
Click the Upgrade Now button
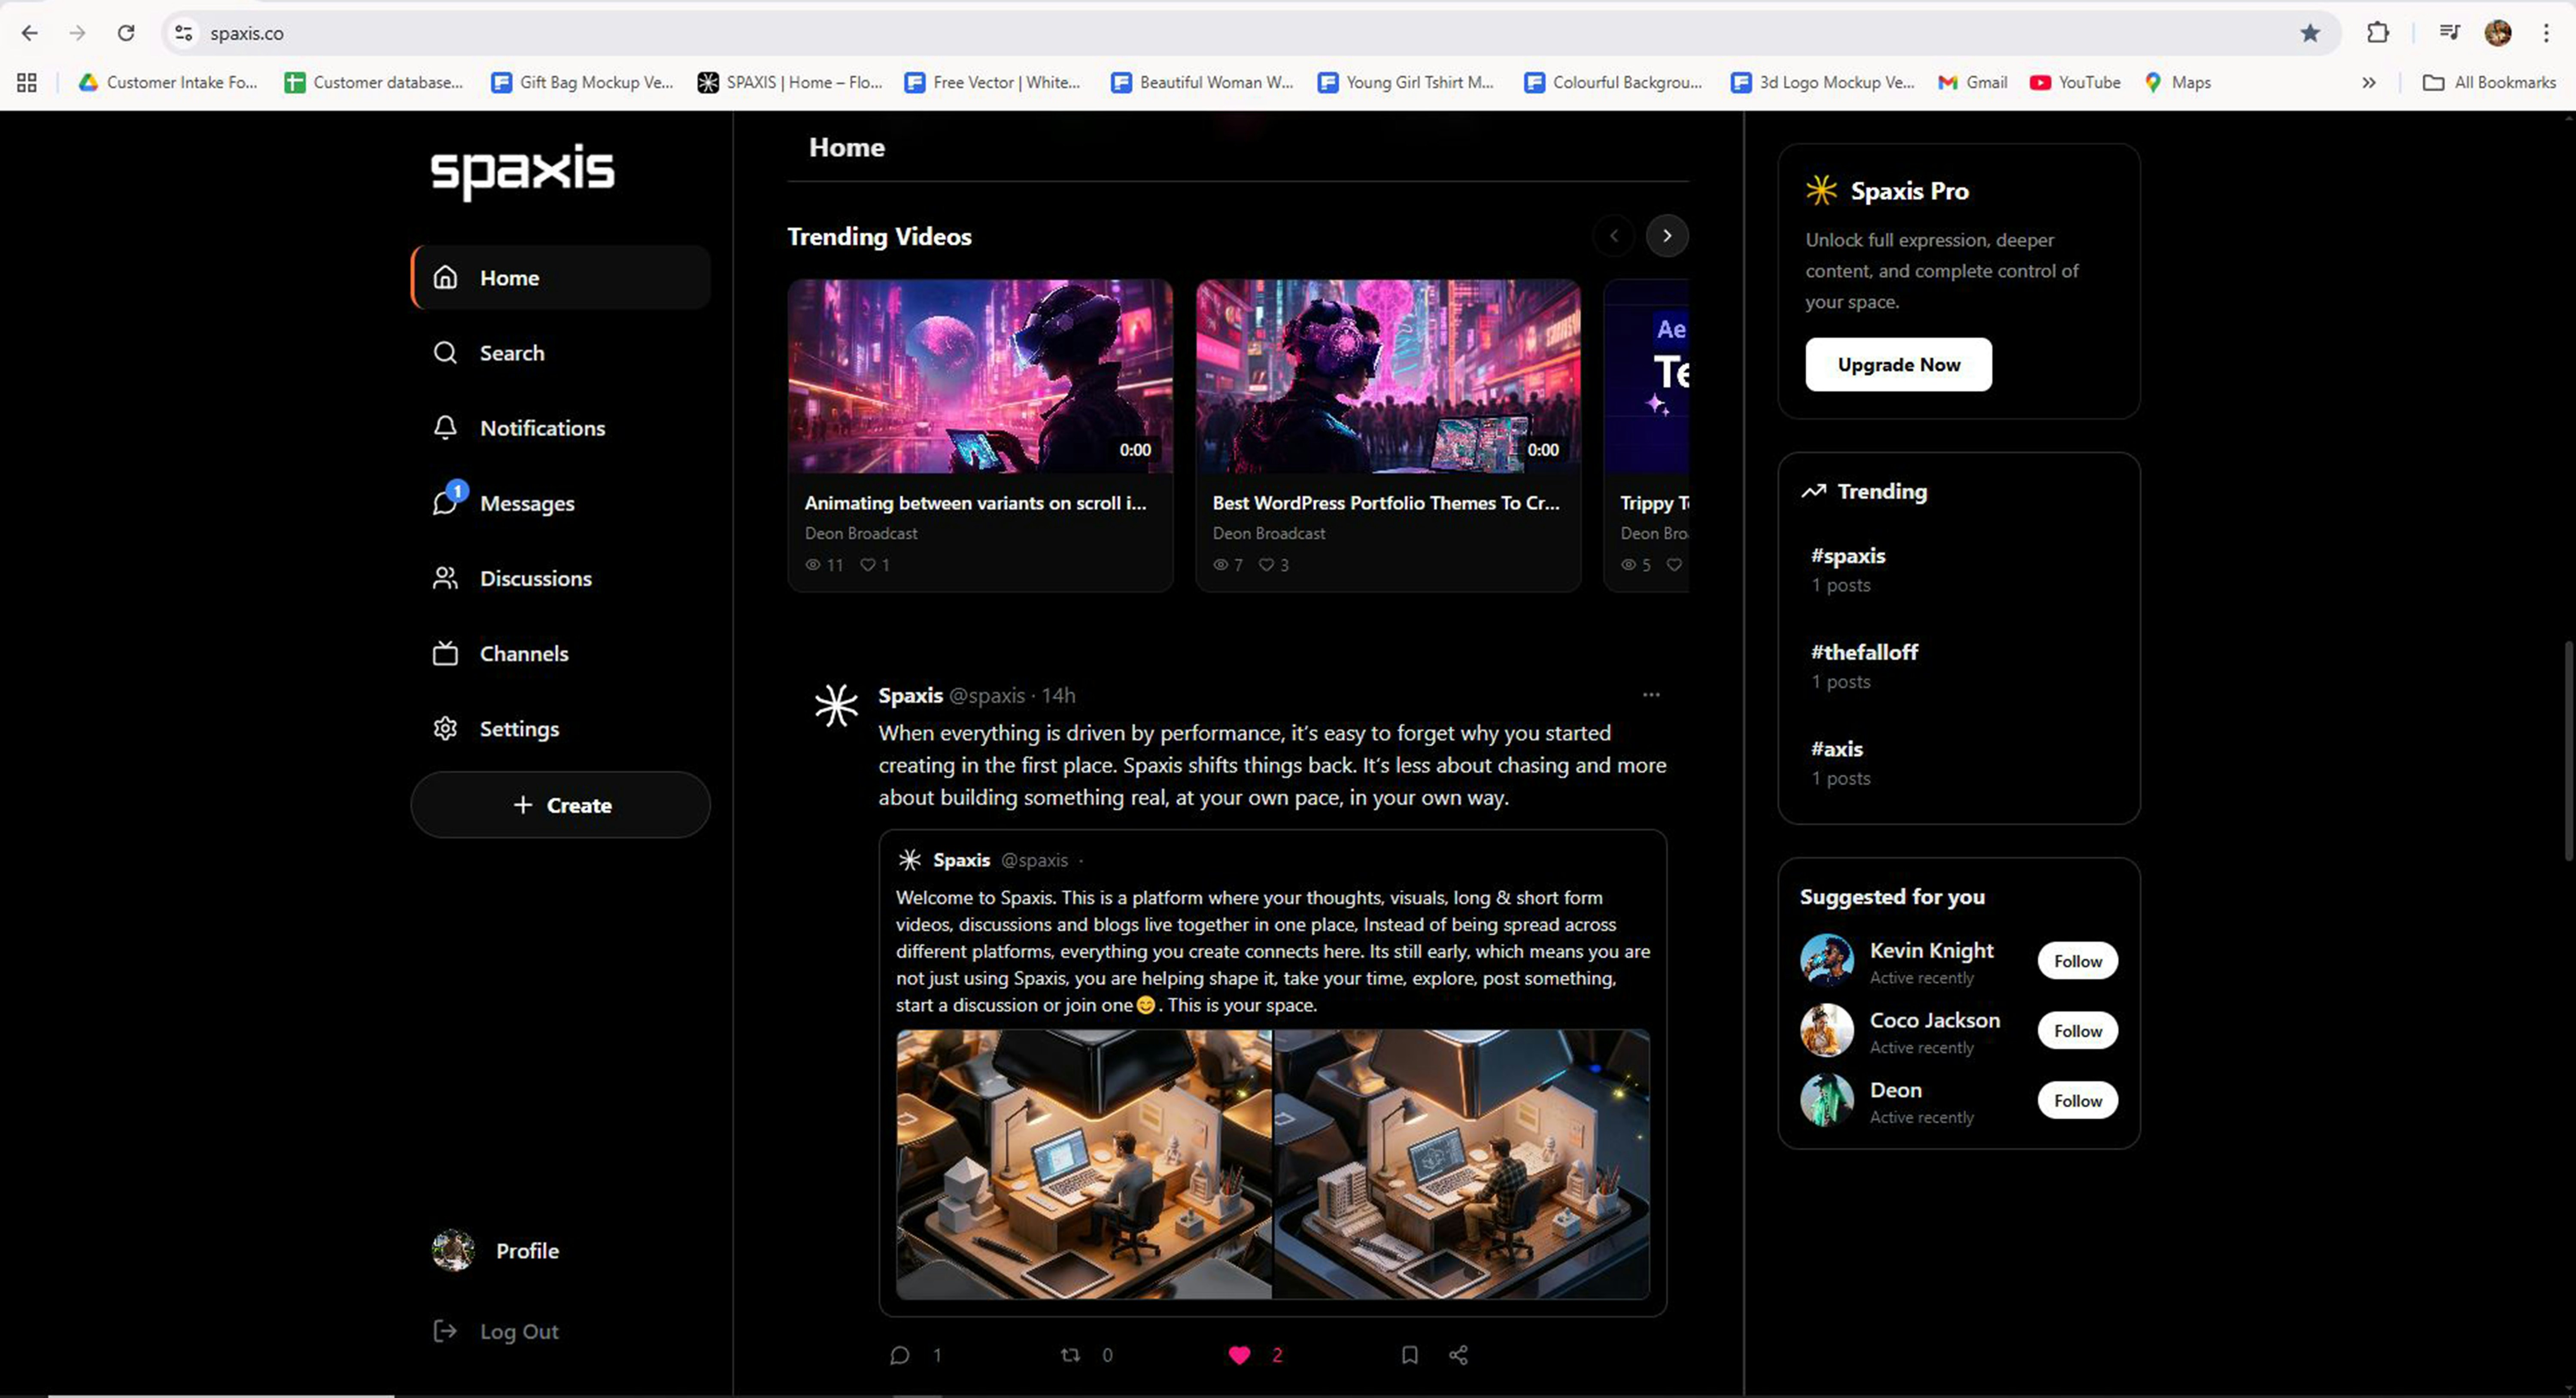point(1898,365)
